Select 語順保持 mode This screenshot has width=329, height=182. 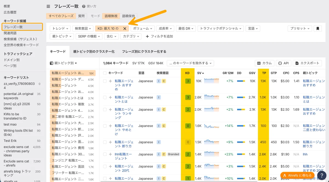click(128, 16)
